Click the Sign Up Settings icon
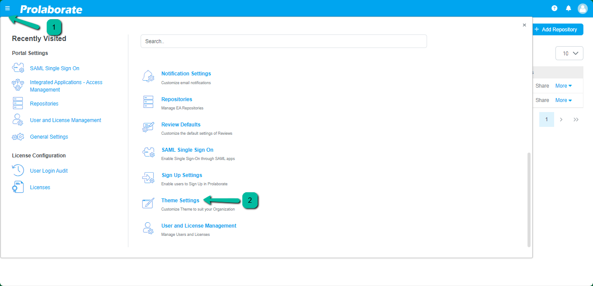593x286 pixels. pos(148,178)
